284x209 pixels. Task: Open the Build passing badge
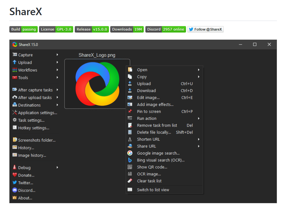tap(24, 29)
